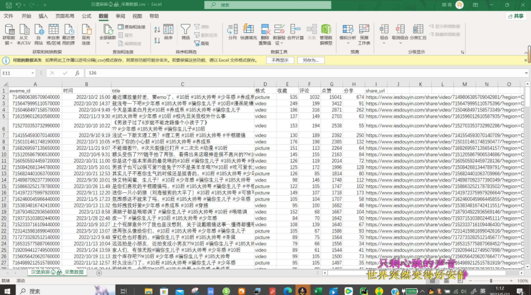Click the 分类汇总 subtotal icon
This screenshot has height=295, width=531.
pyautogui.click(x=418, y=32)
